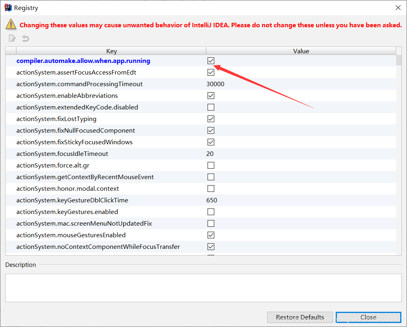This screenshot has height=327, width=407.
Task: Click the Edit registry value icon
Action: pyautogui.click(x=12, y=38)
